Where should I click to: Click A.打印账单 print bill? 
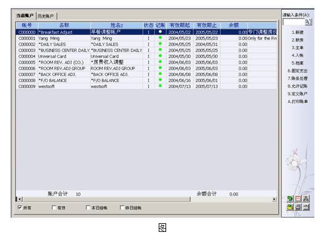(297, 102)
